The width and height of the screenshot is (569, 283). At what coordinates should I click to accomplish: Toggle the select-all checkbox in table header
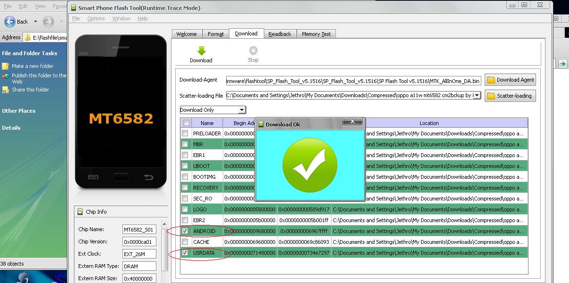click(186, 123)
